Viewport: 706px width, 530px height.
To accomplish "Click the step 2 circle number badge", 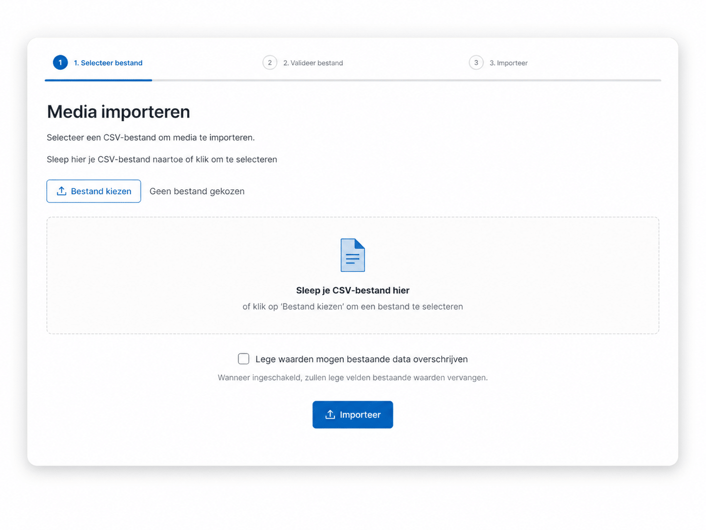I will 270,62.
